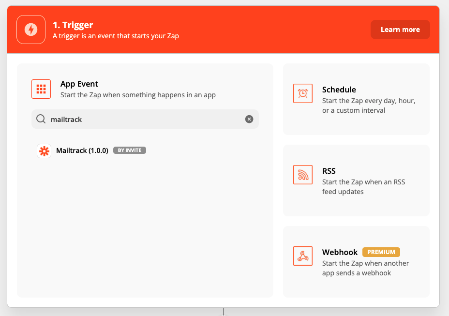Click the PREMIUM badge on Webhook
449x316 pixels.
tap(381, 252)
